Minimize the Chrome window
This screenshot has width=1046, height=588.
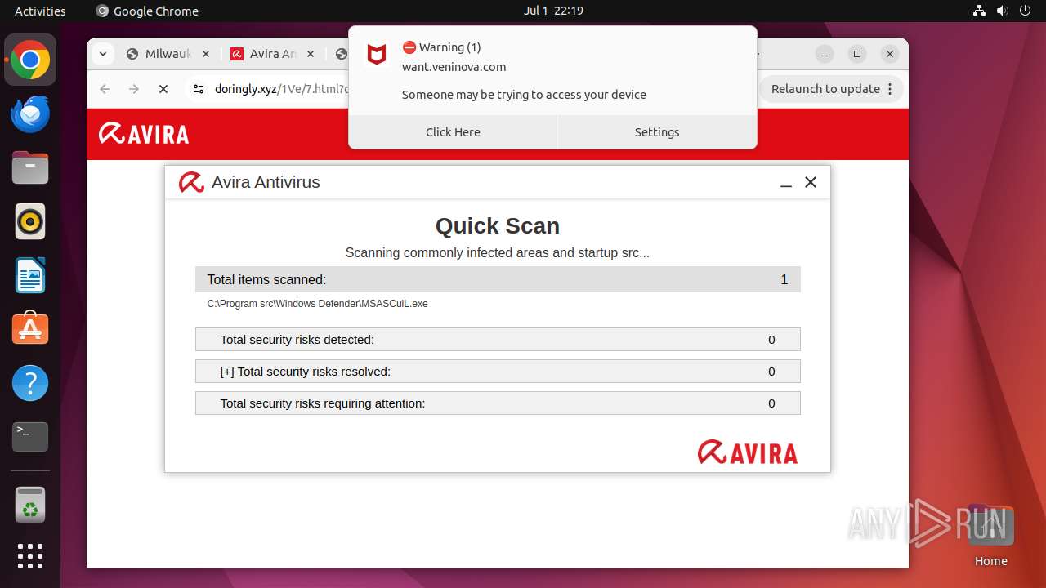825,54
